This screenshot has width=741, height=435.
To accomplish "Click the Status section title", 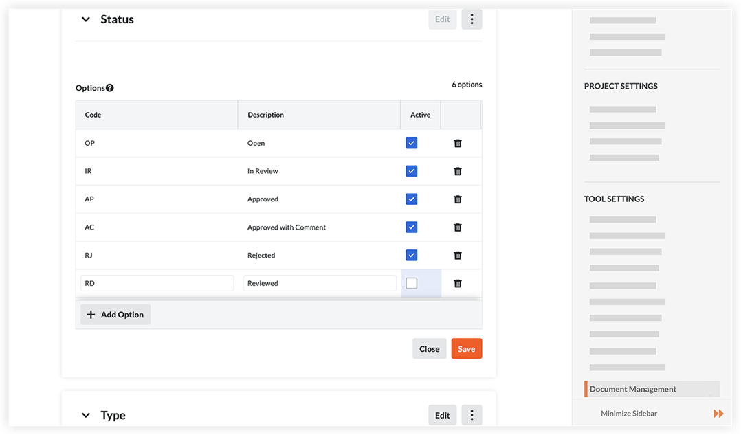I will [x=117, y=19].
